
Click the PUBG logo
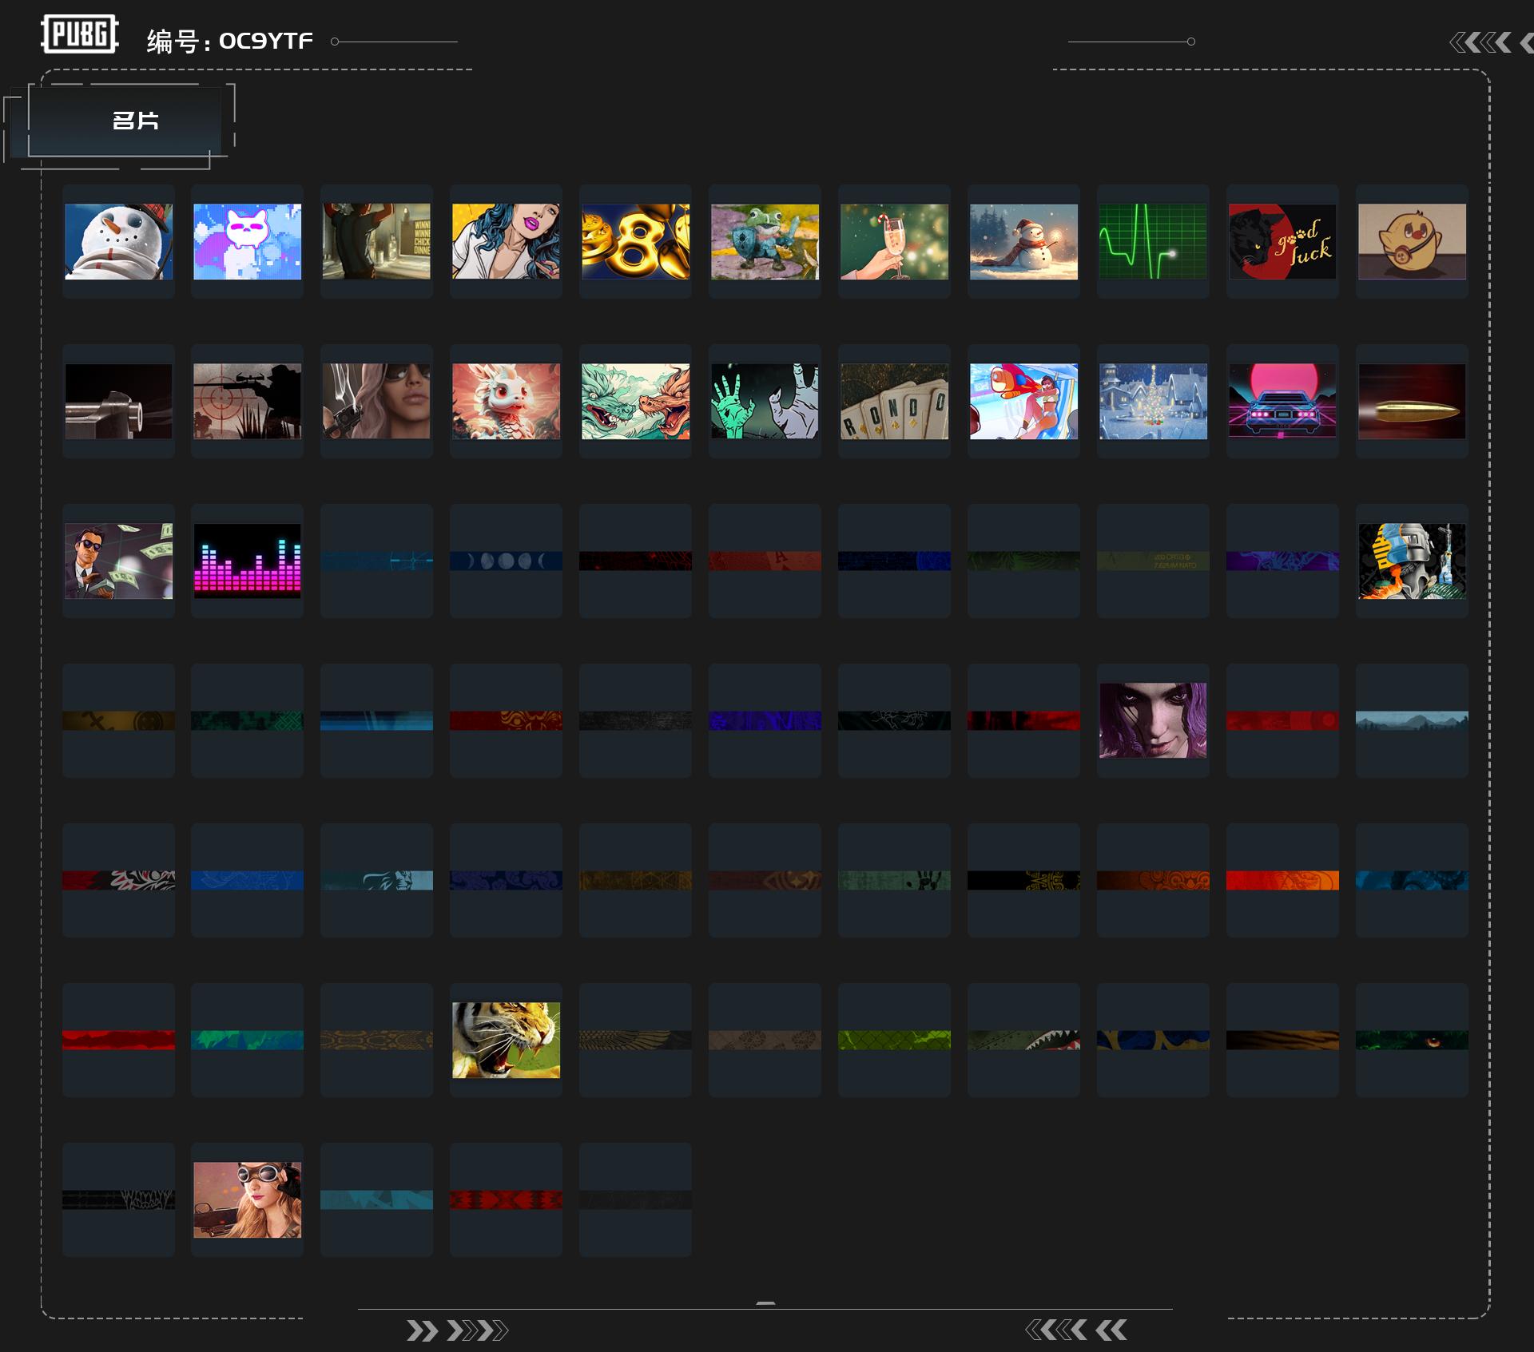80,34
